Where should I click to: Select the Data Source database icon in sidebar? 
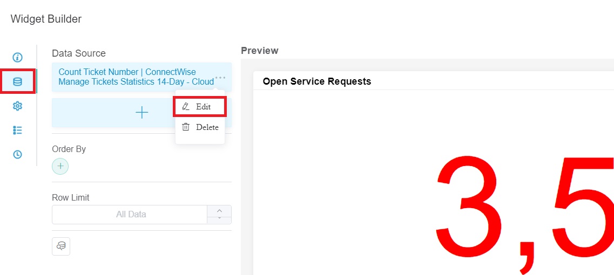coord(17,81)
